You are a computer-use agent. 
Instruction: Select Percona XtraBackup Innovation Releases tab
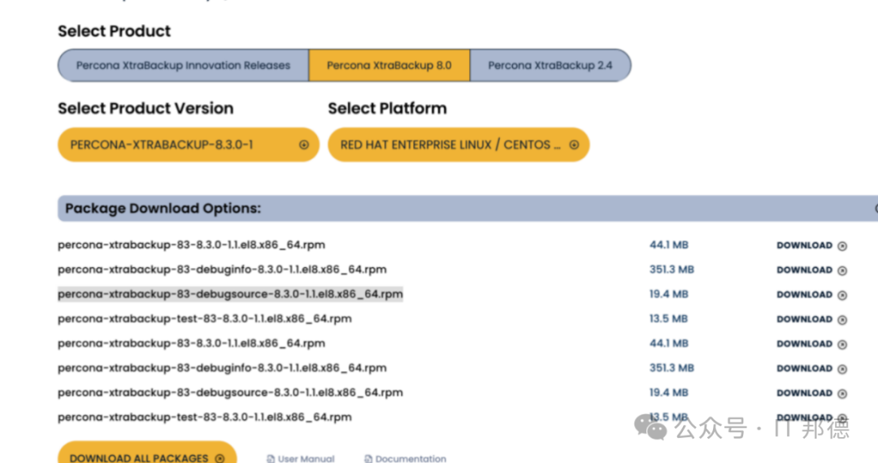[183, 66]
